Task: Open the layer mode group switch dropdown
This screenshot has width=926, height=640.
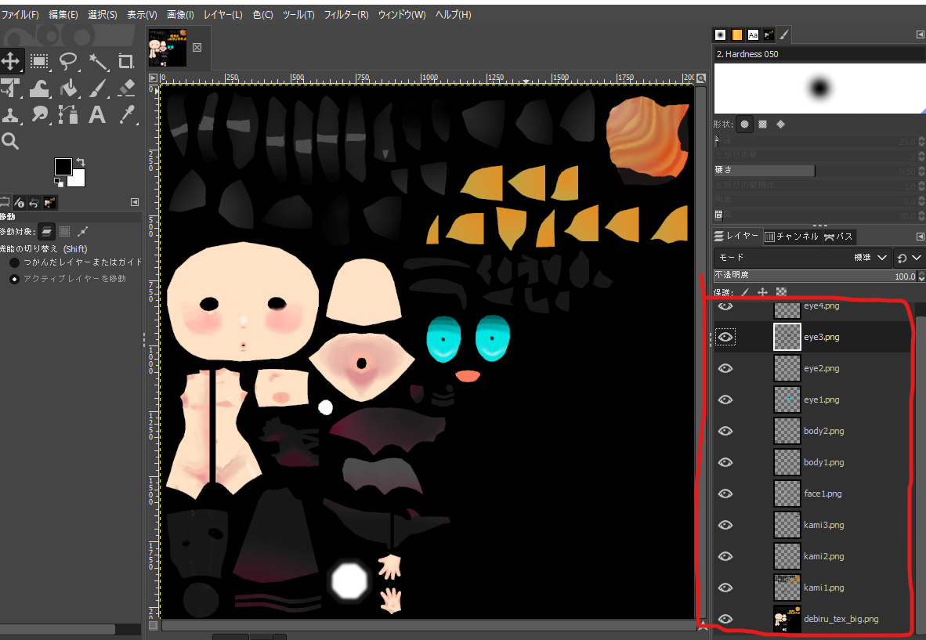Action: 908,258
